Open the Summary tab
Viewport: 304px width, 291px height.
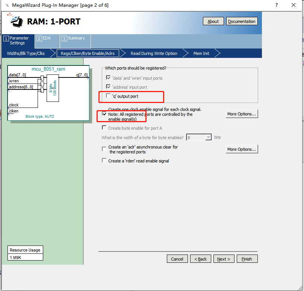click(75, 41)
